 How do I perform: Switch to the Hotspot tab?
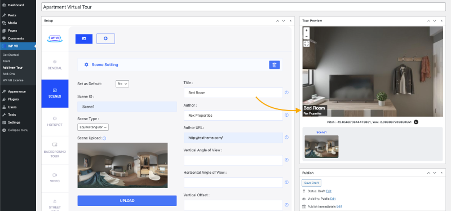tap(55, 121)
